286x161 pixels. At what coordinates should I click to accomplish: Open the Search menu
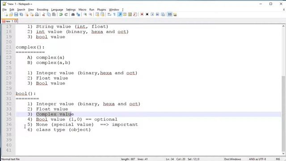[21, 9]
